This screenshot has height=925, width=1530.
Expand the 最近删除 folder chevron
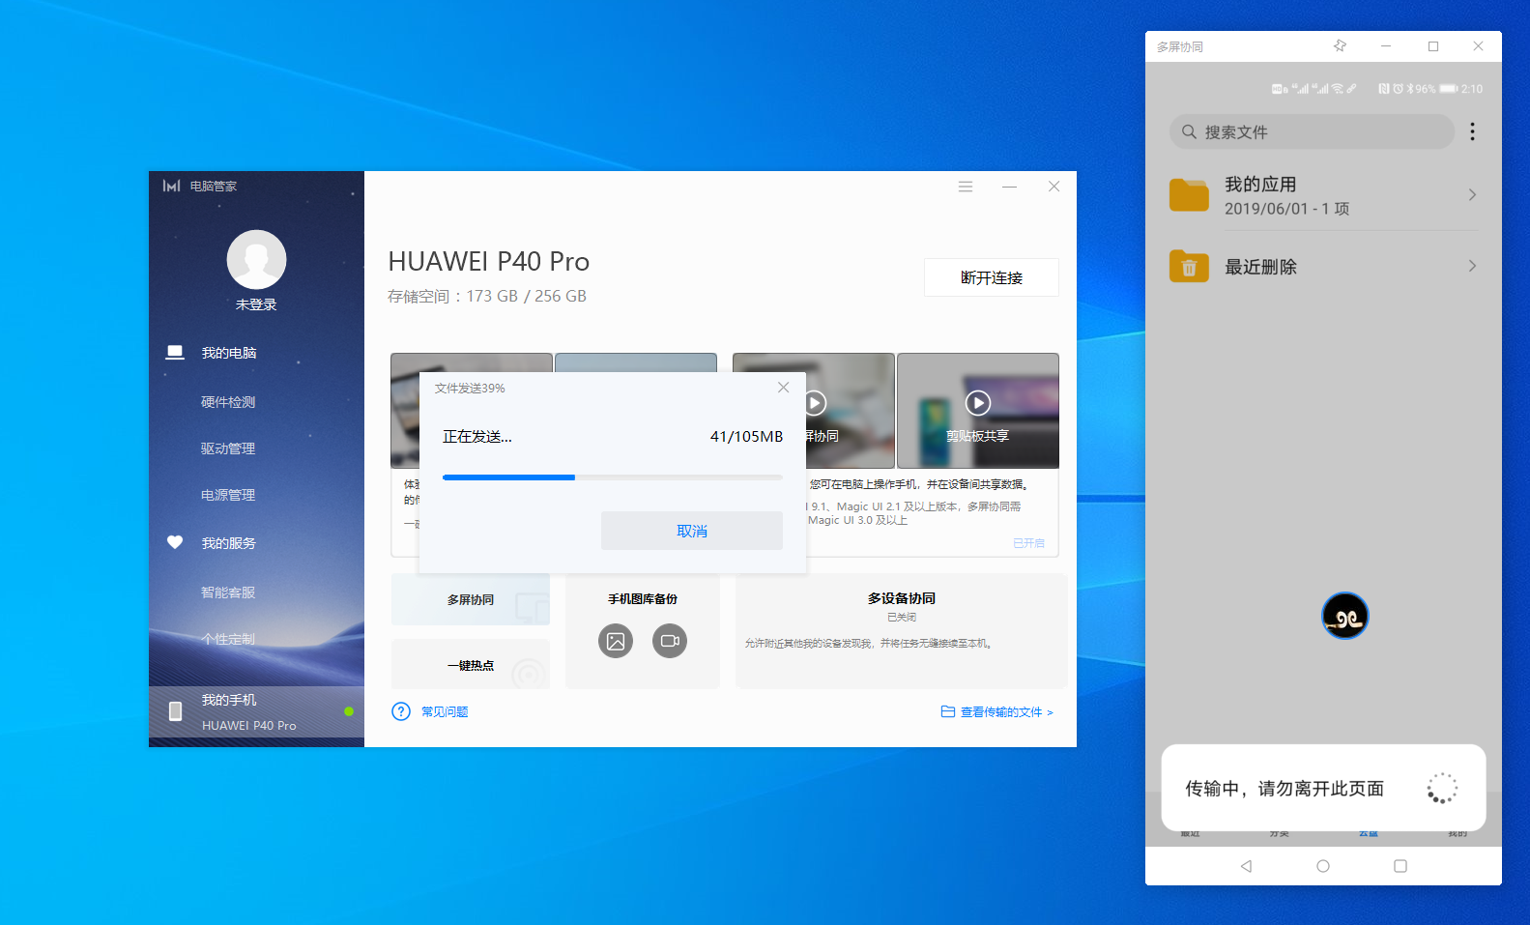coord(1472,267)
